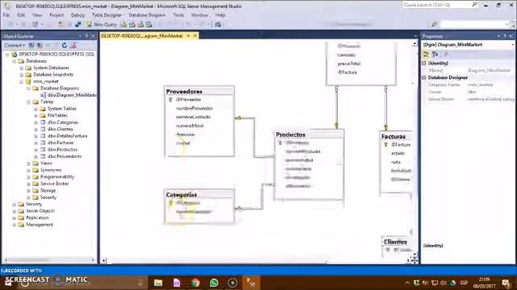Open Google Chrome from the taskbar
This screenshot has height=290, width=517.
tap(195, 283)
